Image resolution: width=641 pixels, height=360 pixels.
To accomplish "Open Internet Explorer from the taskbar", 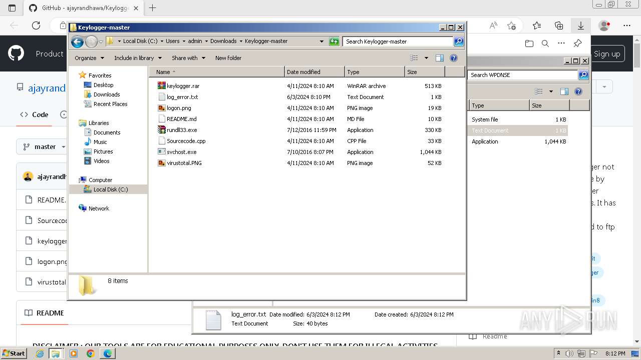I will (x=40, y=353).
